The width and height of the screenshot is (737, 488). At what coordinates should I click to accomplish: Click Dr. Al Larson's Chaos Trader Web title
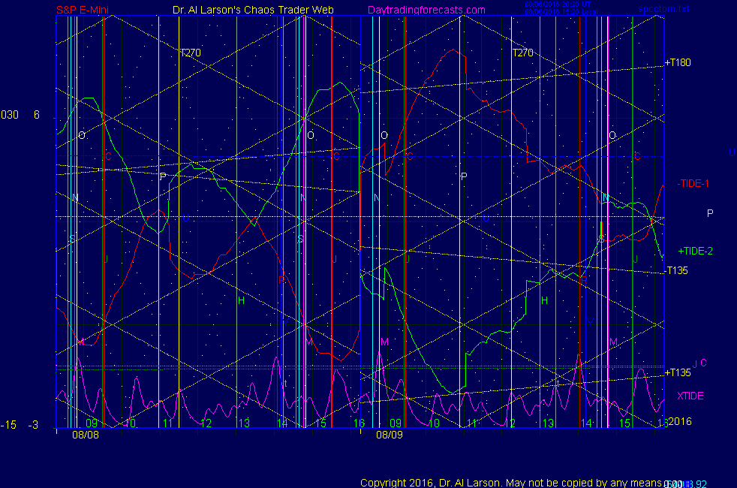[247, 10]
